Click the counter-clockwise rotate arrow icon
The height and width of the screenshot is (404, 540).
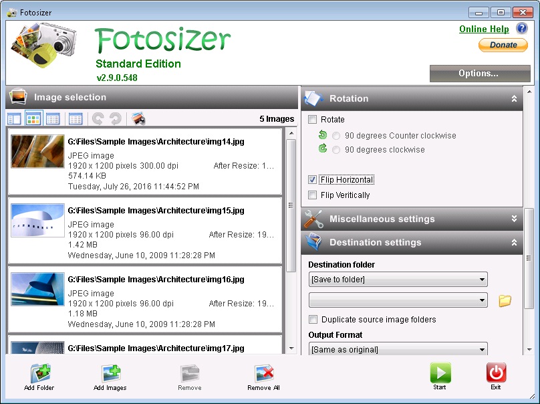point(100,118)
